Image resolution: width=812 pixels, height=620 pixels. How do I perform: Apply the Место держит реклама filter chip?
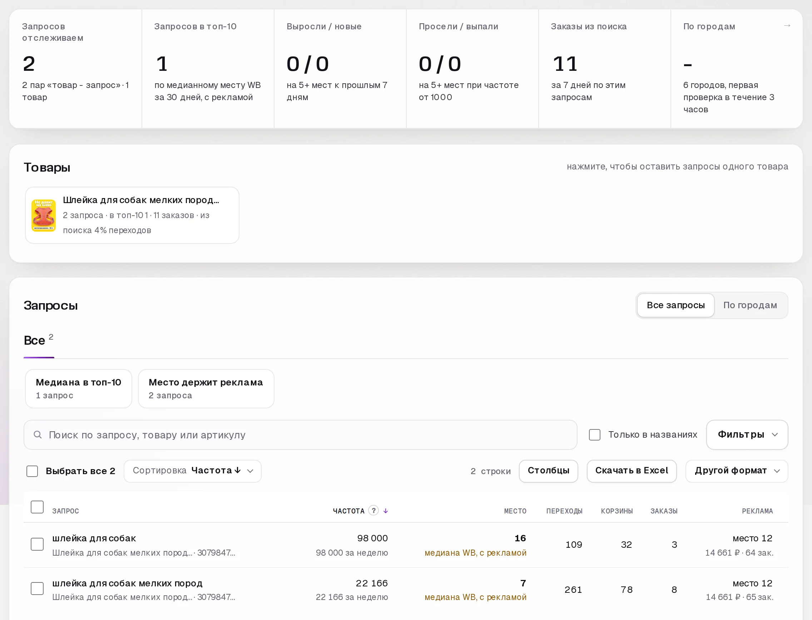point(206,389)
